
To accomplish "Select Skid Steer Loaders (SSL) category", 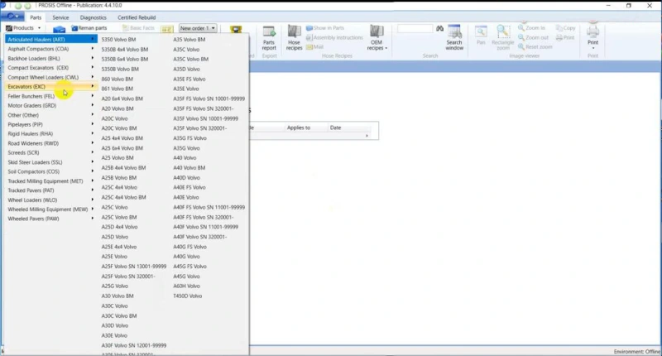I will tap(51, 162).
